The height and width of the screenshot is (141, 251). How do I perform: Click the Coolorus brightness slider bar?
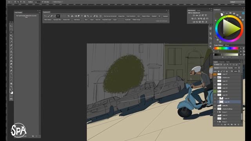pos(226,54)
